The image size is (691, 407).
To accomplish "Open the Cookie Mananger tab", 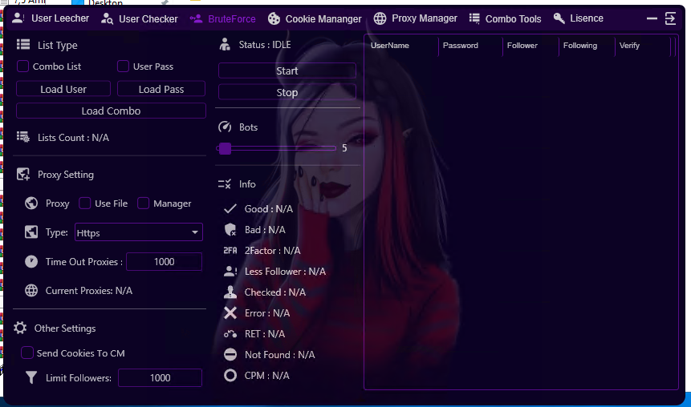I will point(315,19).
